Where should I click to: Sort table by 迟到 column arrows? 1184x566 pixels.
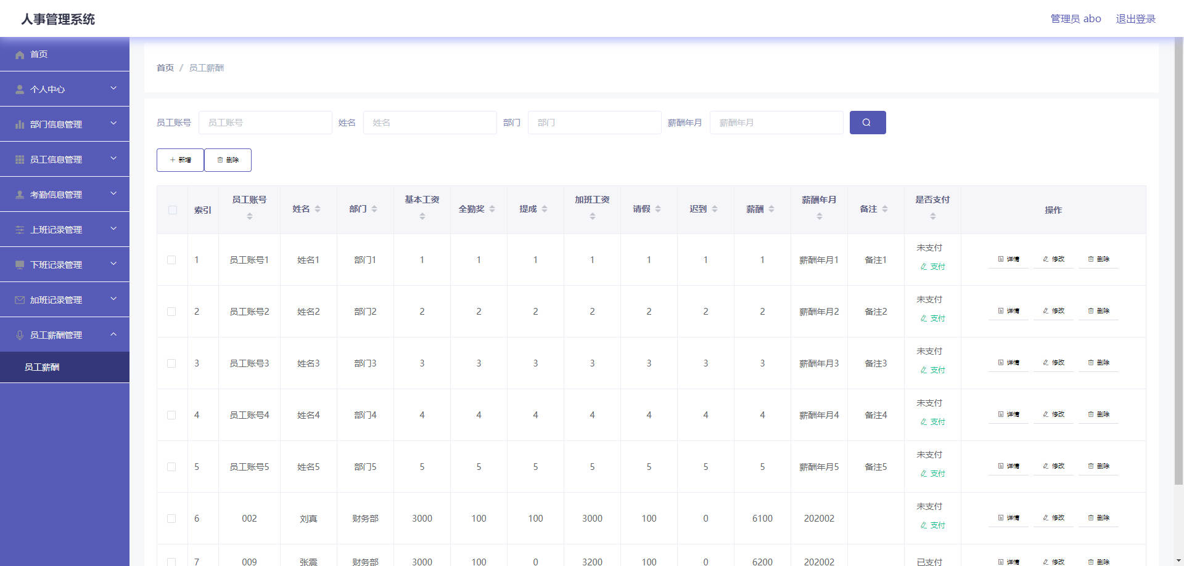click(715, 209)
